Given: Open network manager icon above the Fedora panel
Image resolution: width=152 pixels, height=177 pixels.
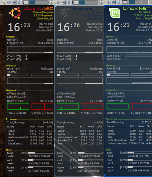Looking at the screenshot, I should pos(64,2).
